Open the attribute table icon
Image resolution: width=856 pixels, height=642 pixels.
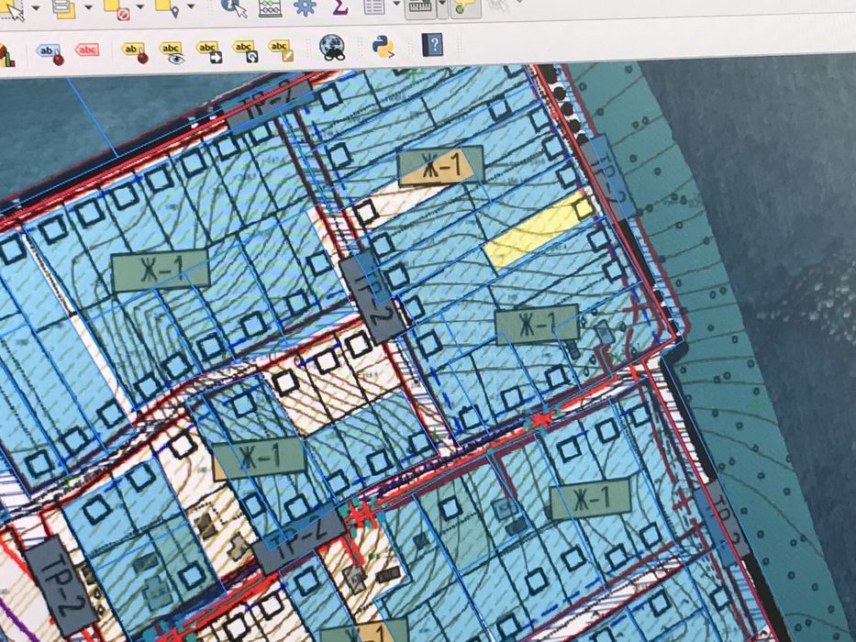click(374, 6)
